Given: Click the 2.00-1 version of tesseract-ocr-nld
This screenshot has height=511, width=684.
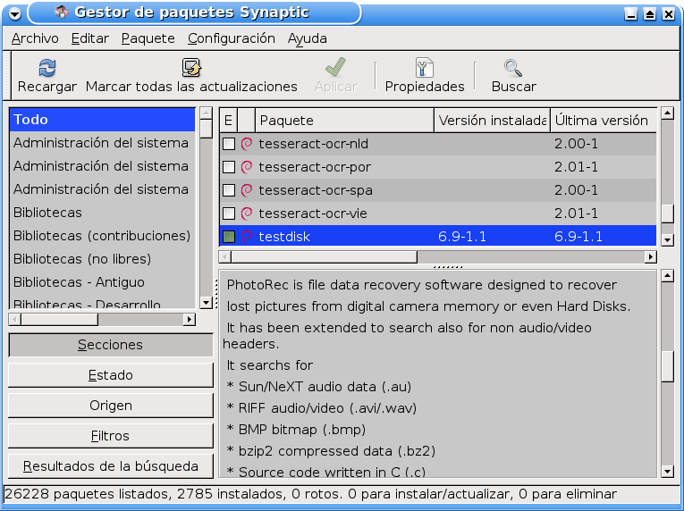Looking at the screenshot, I should tap(576, 144).
